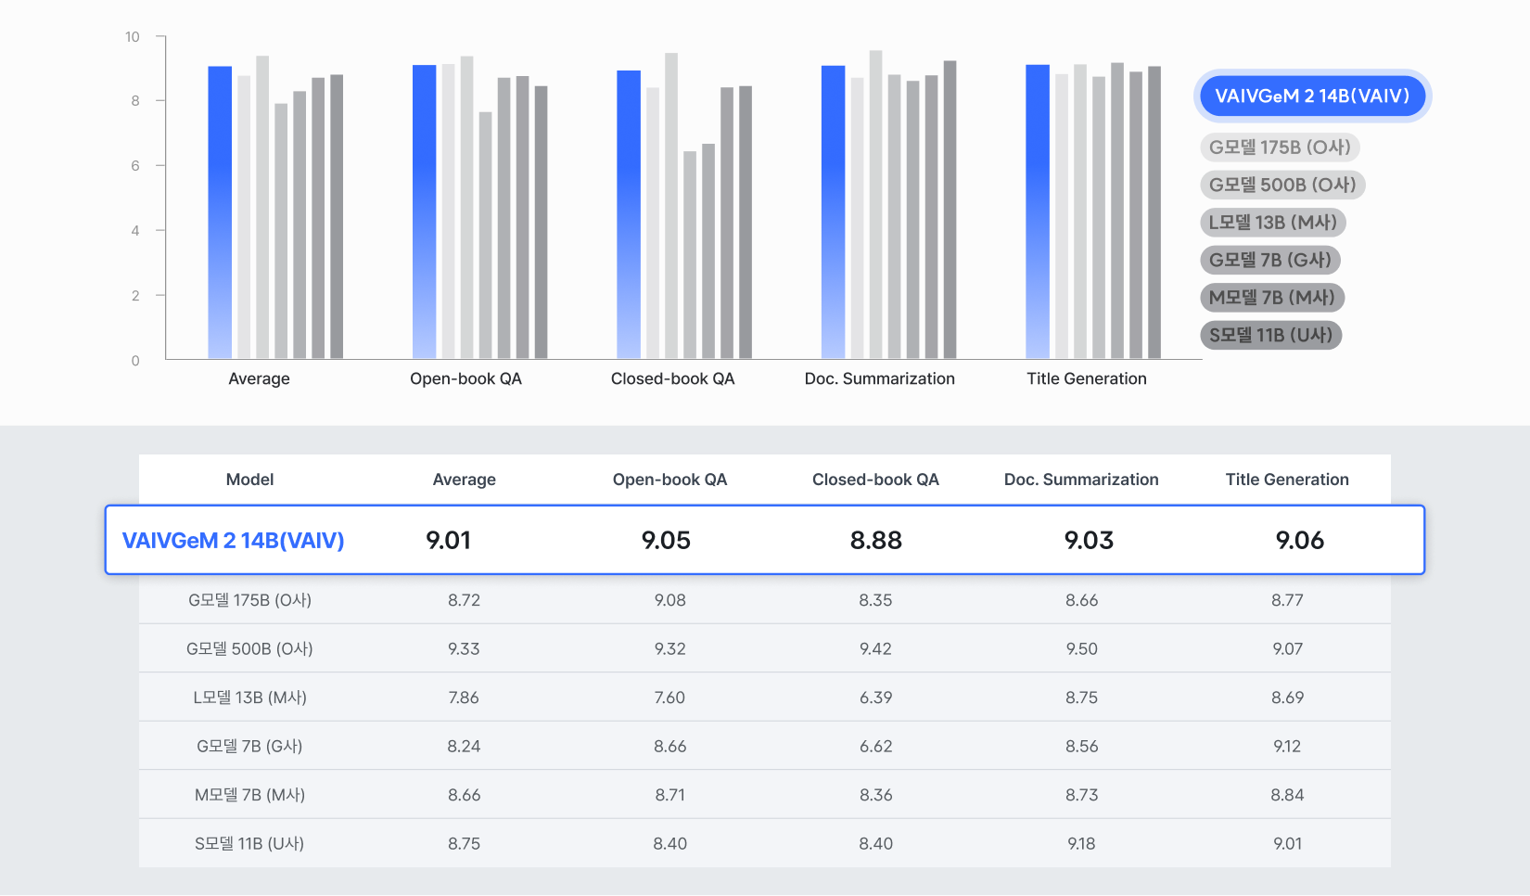
Task: Click the 8.24 average for G모델 7B
Action: [465, 747]
